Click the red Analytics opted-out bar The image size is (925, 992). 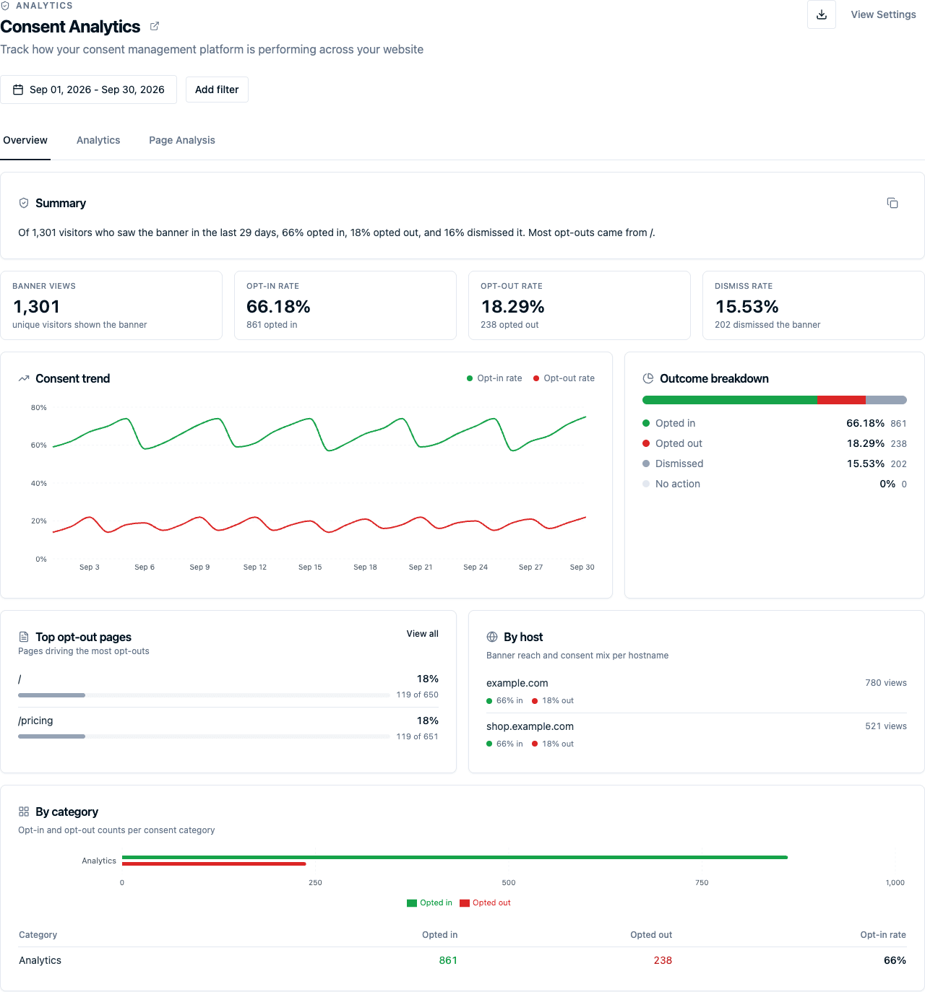pos(214,863)
